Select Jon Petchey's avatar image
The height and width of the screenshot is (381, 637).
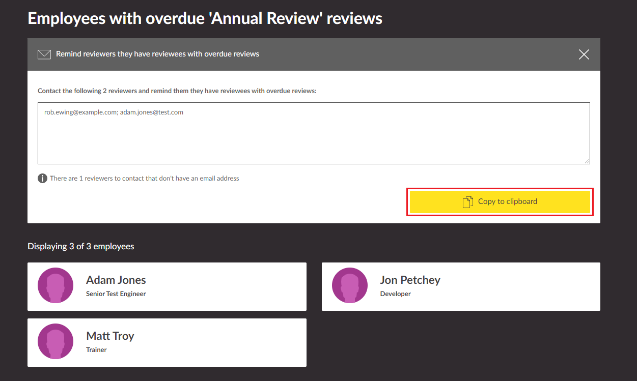(349, 285)
